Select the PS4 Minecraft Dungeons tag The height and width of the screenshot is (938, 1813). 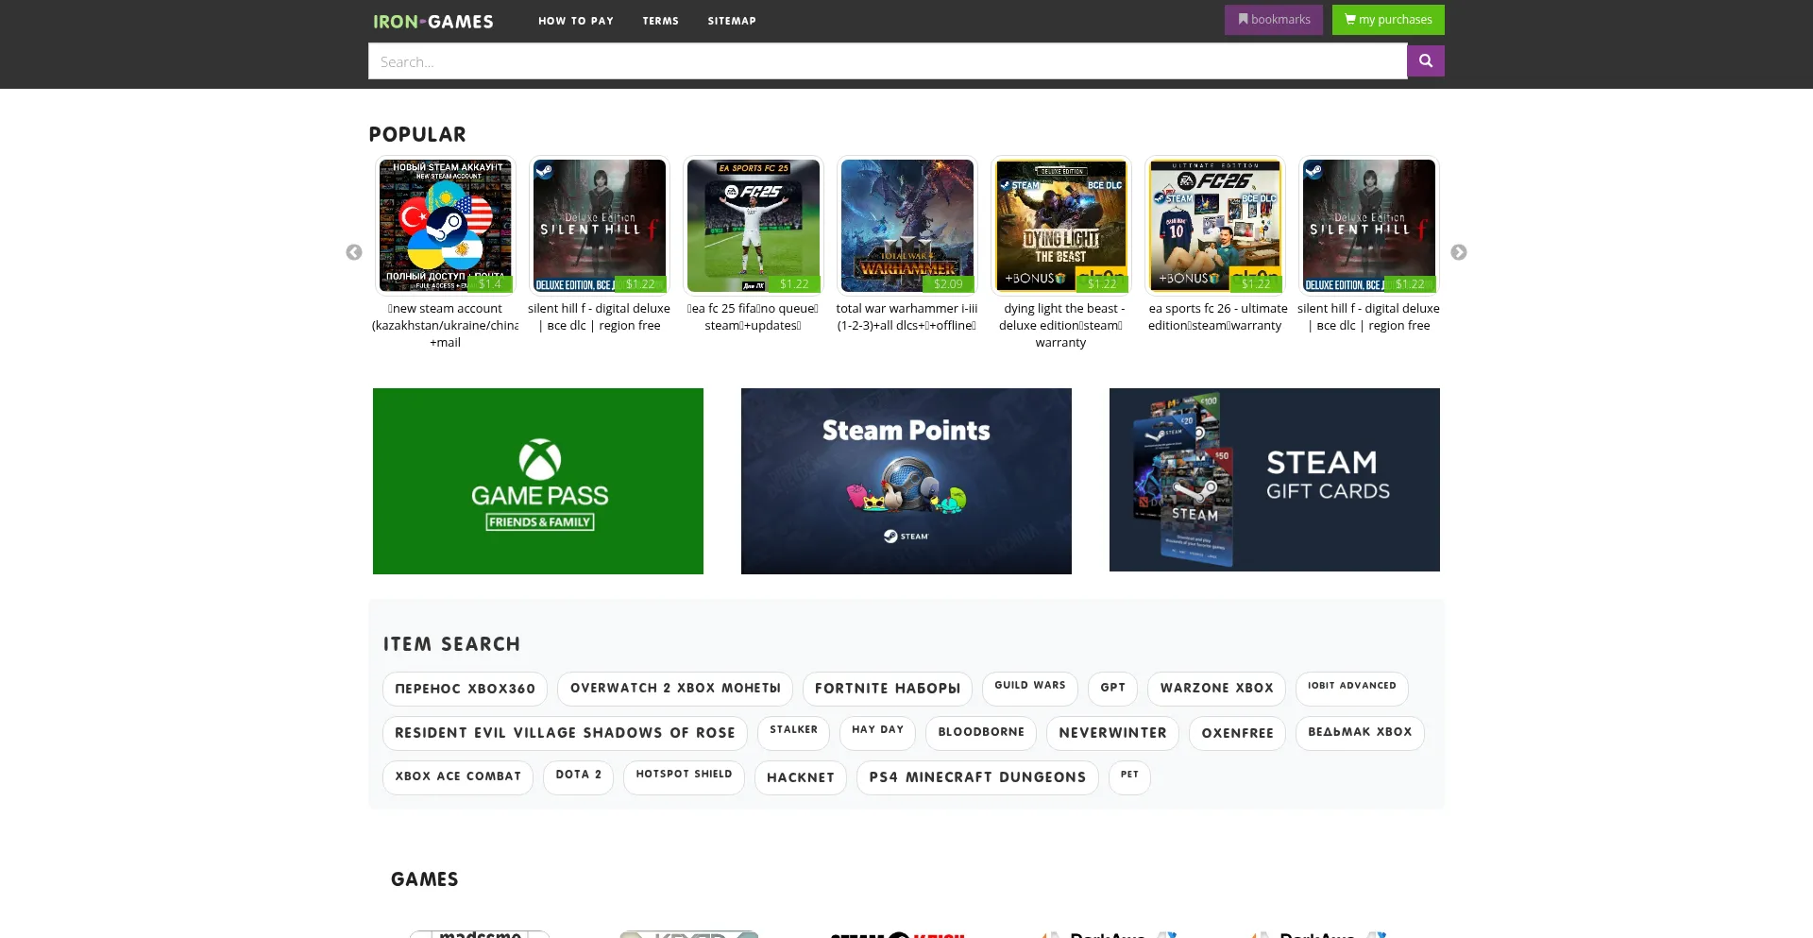(x=977, y=777)
